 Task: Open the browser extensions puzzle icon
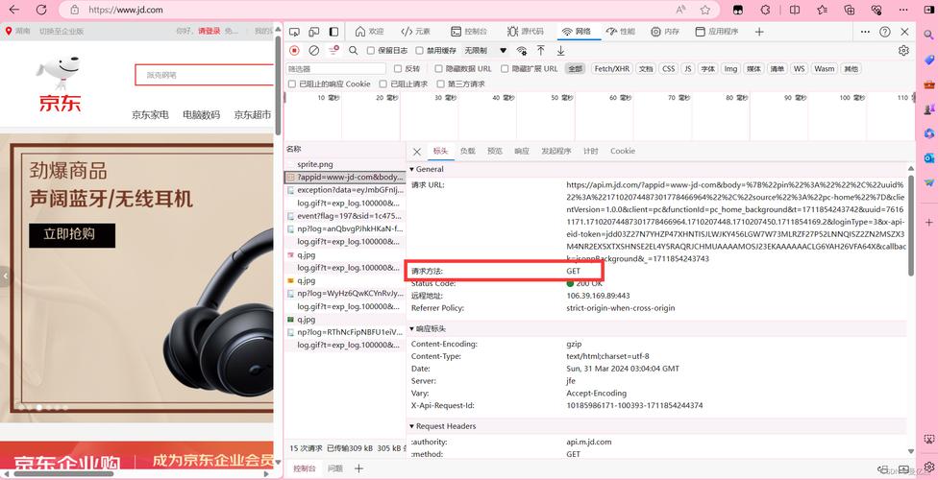click(765, 10)
